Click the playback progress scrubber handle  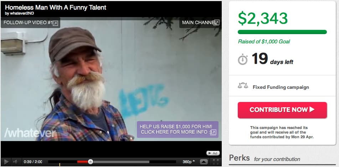pyautogui.click(x=91, y=162)
